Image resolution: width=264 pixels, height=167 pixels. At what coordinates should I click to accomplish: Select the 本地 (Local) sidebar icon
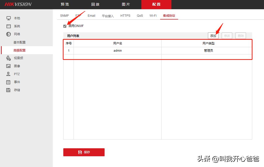[x=8, y=18]
